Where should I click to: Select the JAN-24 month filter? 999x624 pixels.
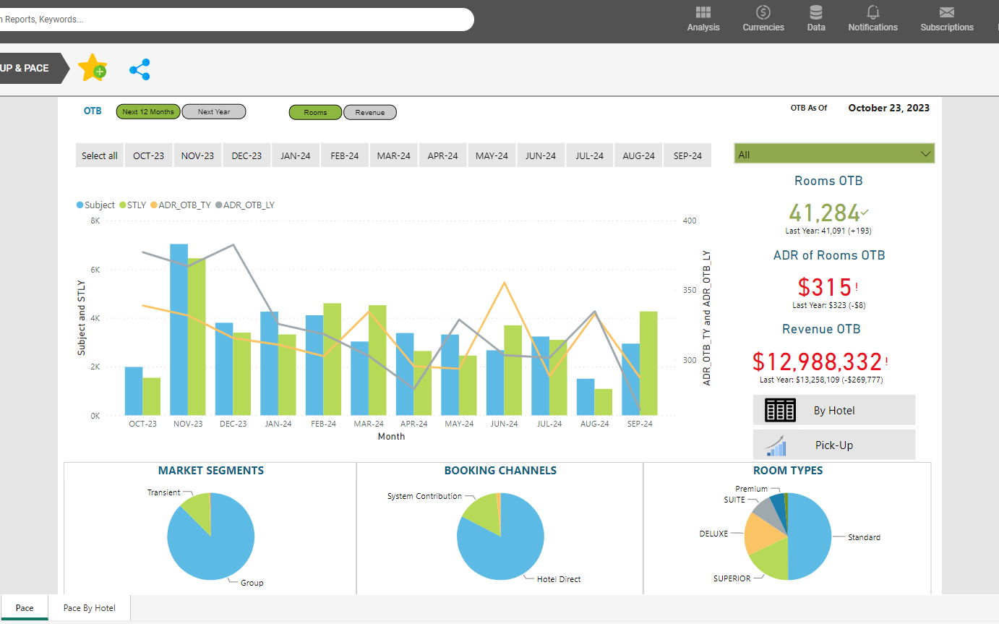pos(296,155)
